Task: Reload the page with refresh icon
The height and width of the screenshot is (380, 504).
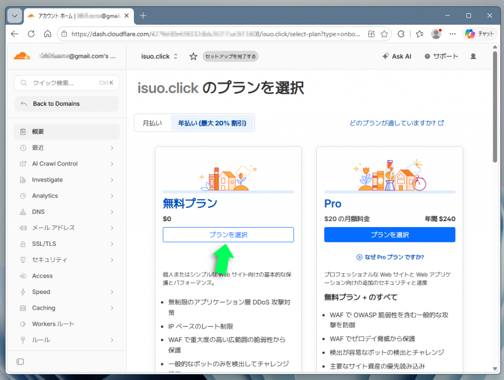Action: click(x=31, y=34)
